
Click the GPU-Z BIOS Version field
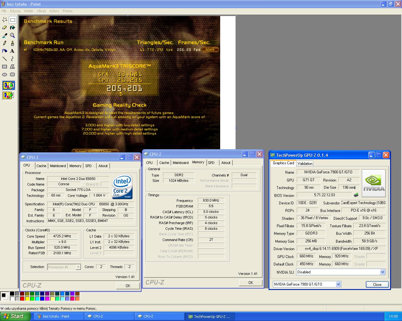[x=324, y=195]
